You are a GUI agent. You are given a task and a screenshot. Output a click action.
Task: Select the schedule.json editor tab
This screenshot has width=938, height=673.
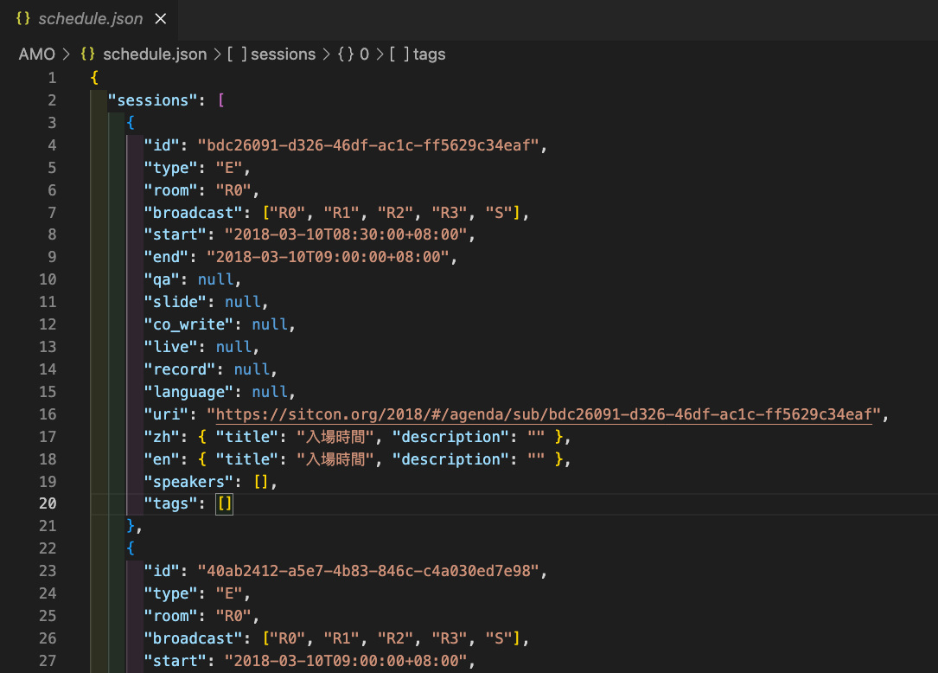(x=90, y=19)
